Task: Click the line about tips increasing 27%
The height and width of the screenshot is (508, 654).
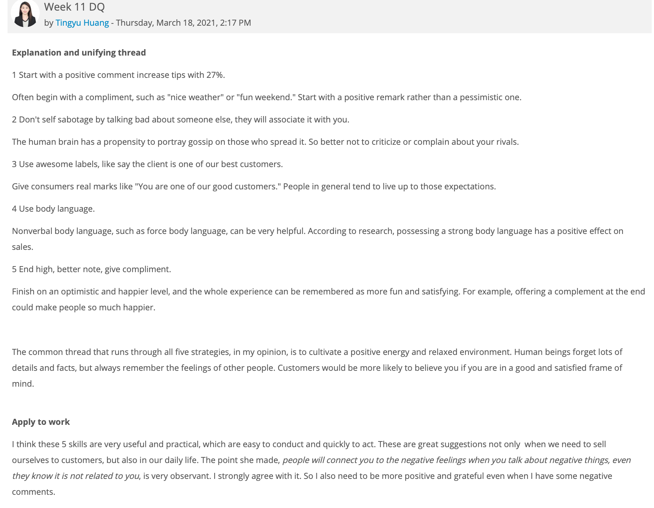Action: pos(118,75)
